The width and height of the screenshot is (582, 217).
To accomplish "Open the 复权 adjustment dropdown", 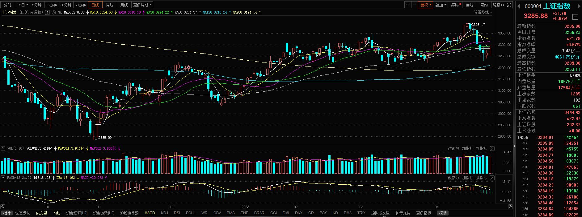I will [426, 5].
